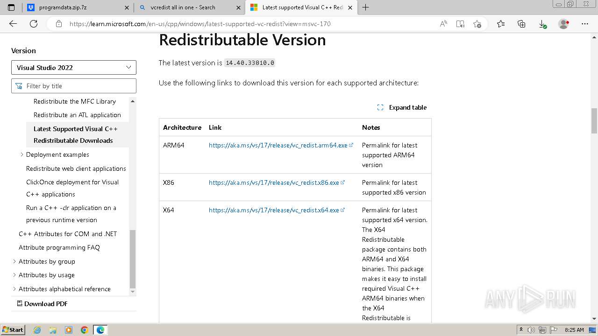Viewport: 598px width, 336px height.
Task: Open Redistribute the MFC Library
Action: click(75, 101)
